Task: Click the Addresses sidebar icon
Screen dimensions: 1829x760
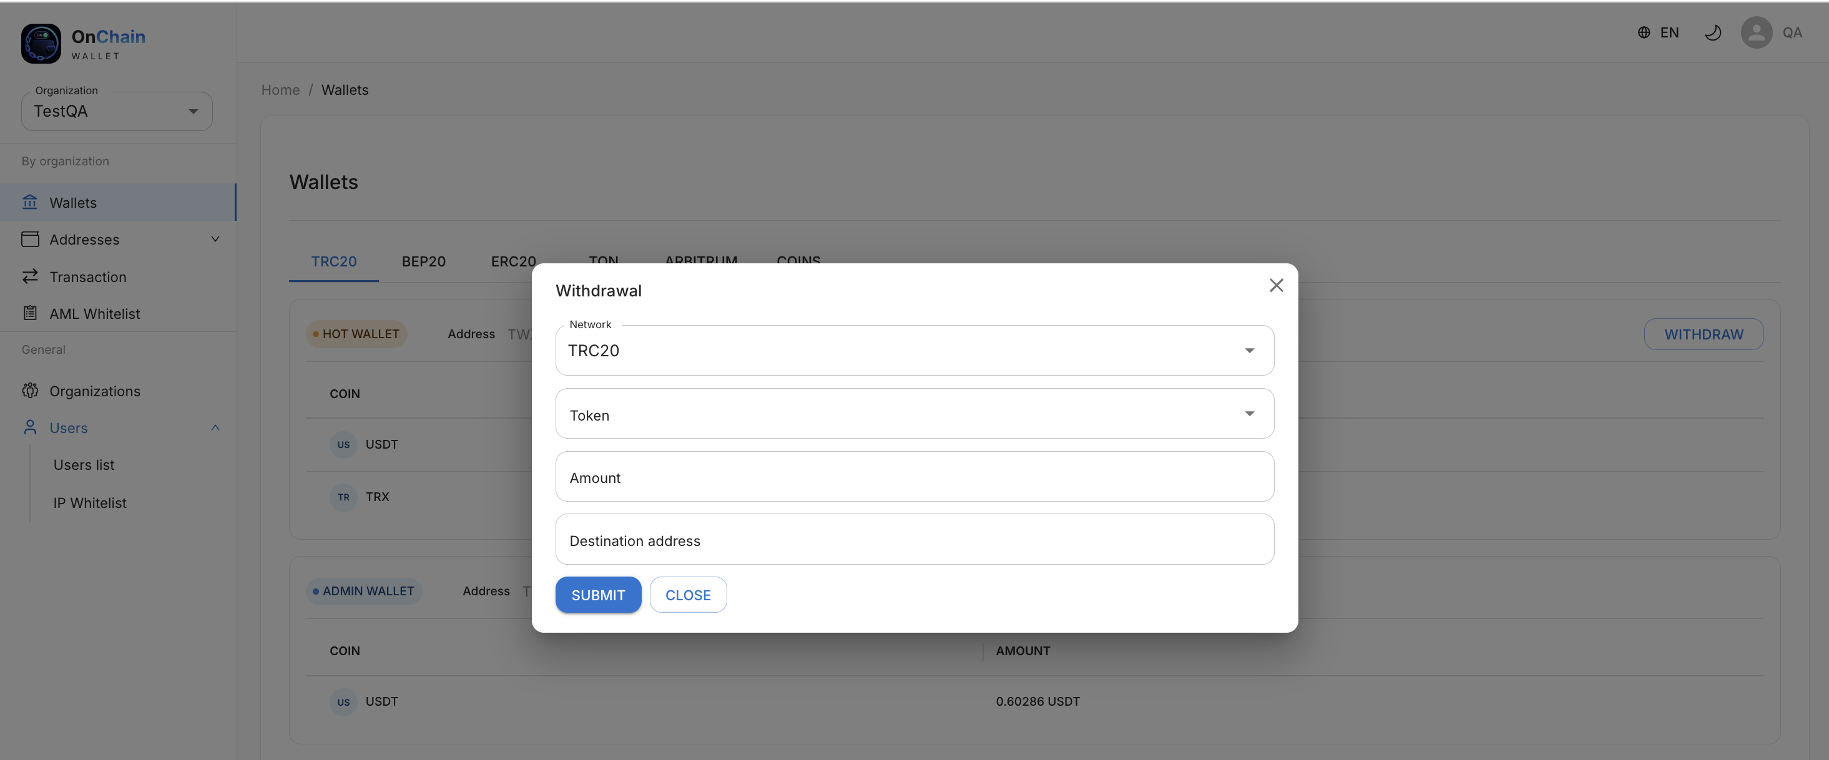Action: (x=30, y=239)
